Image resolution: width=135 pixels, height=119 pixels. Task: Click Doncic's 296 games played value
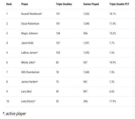85,101
